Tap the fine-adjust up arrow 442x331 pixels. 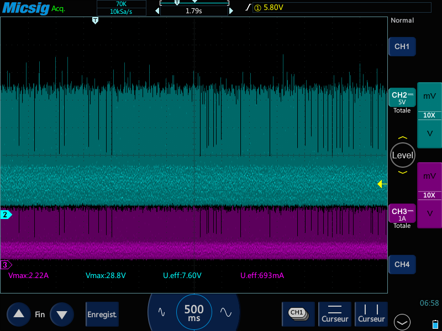click(x=19, y=314)
